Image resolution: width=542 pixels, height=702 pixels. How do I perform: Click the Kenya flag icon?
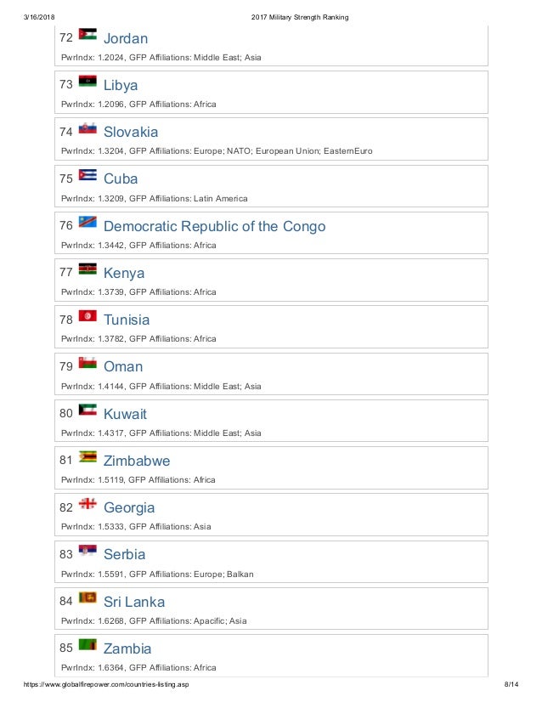(x=88, y=269)
